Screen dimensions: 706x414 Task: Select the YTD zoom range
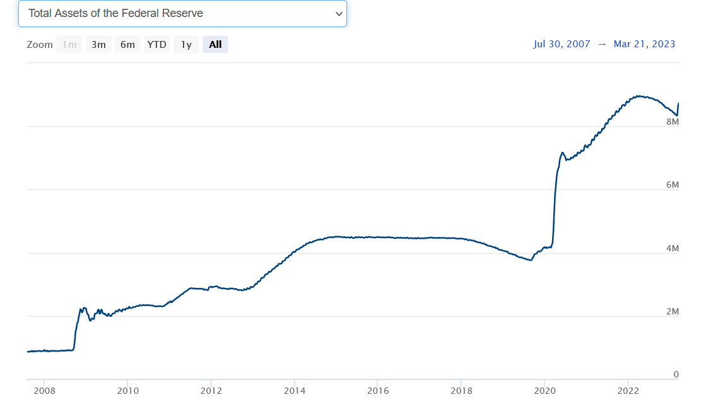pyautogui.click(x=156, y=45)
